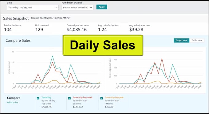This screenshot has height=114, width=209.
Task: Click the Units ordered value 129
Action: tap(39, 29)
